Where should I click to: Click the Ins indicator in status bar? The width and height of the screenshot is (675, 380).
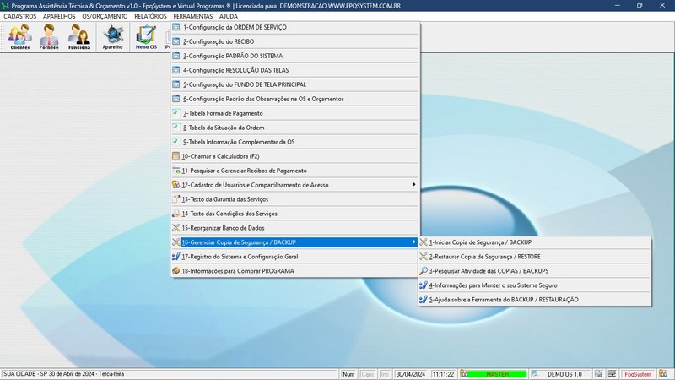[x=385, y=374]
